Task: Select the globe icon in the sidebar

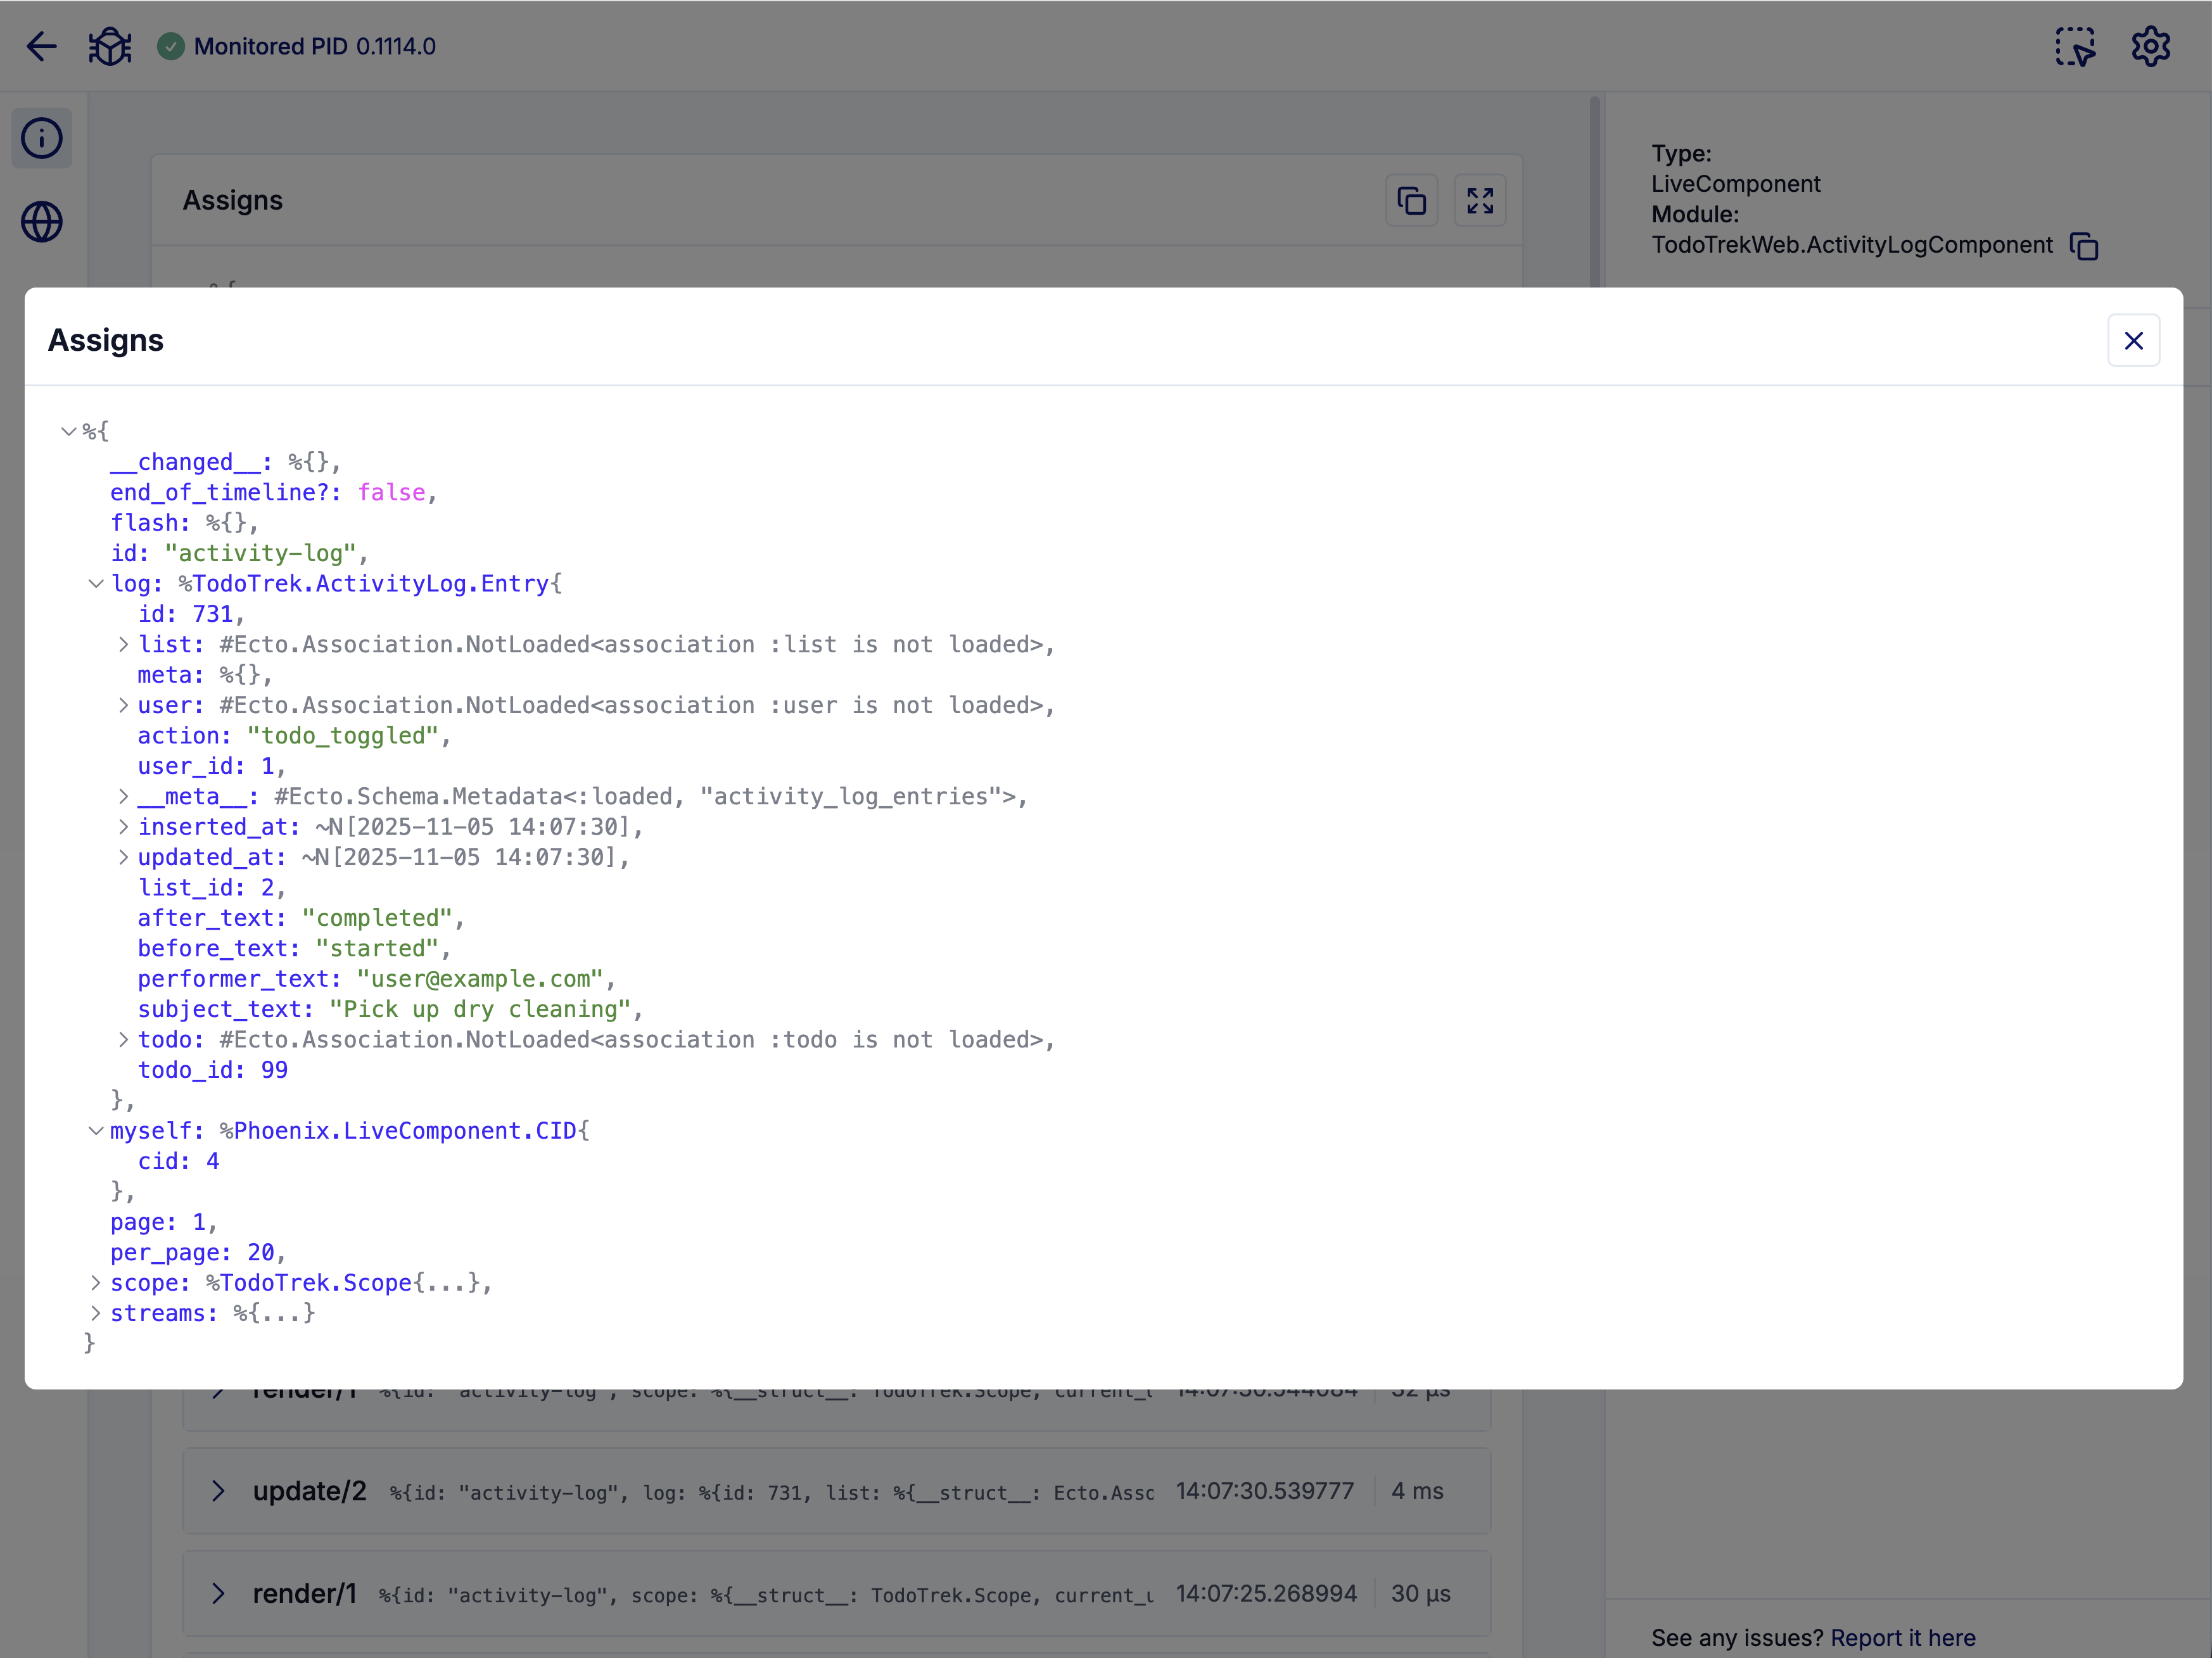Action: pyautogui.click(x=41, y=222)
